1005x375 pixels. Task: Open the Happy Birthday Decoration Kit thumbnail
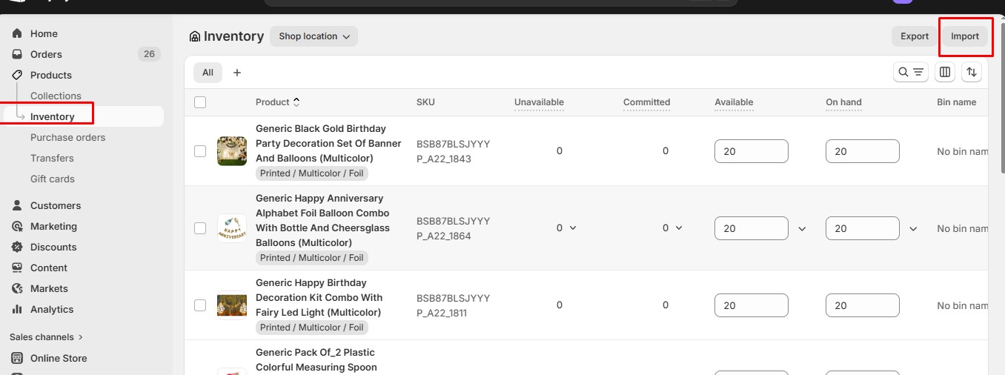[x=231, y=305]
